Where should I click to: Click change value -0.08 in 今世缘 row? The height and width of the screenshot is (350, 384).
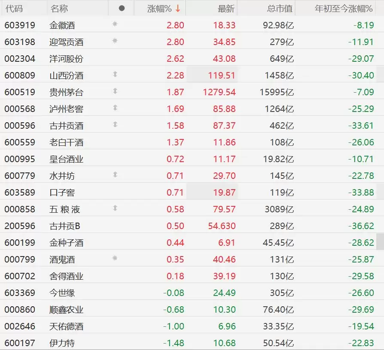(x=174, y=293)
